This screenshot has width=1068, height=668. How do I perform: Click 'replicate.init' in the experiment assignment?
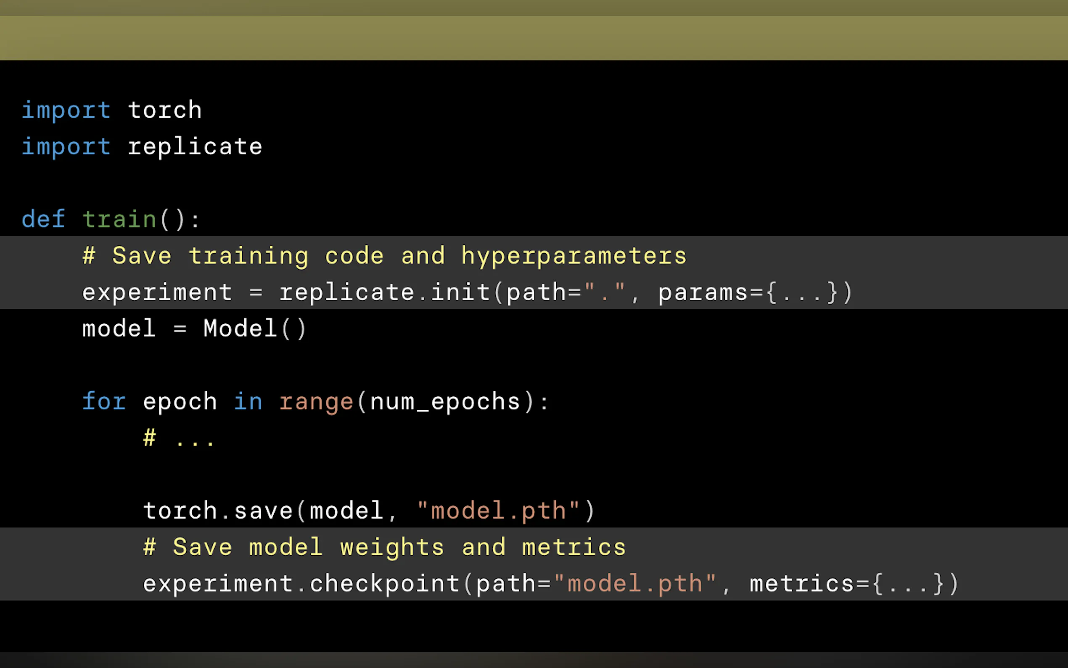[x=384, y=292]
